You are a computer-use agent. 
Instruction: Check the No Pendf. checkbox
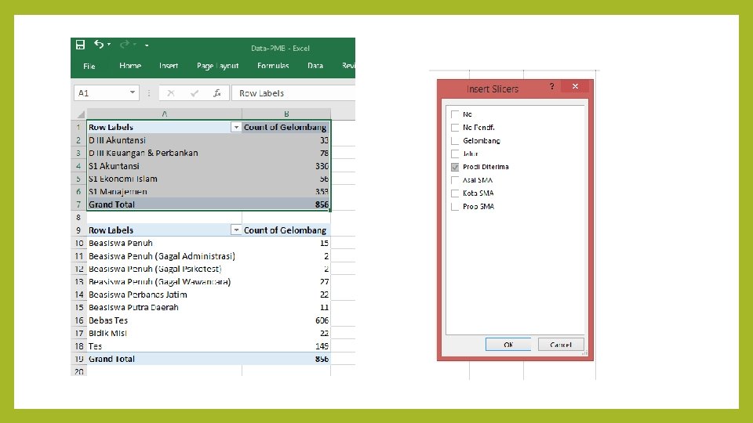[455, 128]
